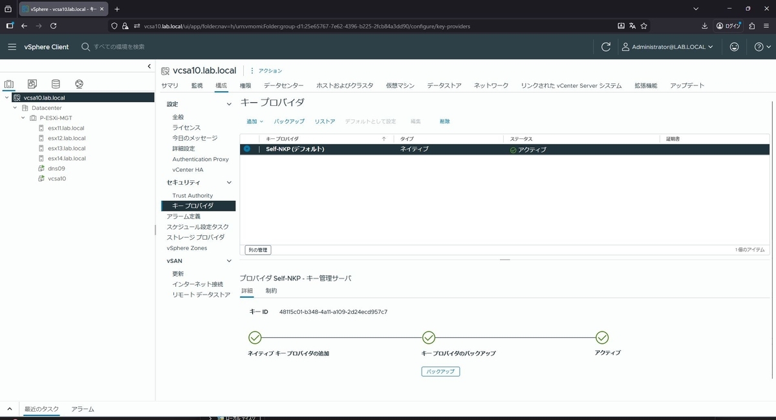This screenshot has width=776, height=420.
Task: Switch to the 監視 tab
Action: point(197,85)
